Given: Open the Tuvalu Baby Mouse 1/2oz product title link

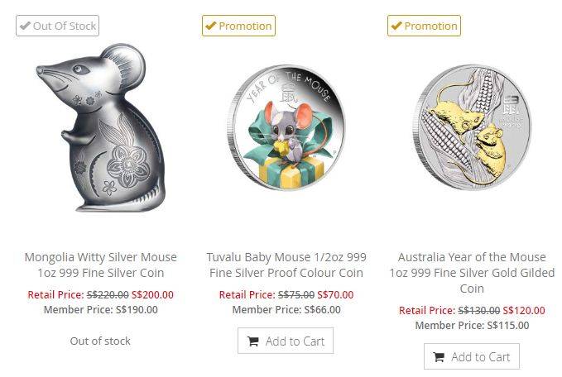Looking at the screenshot, I should click(286, 265).
